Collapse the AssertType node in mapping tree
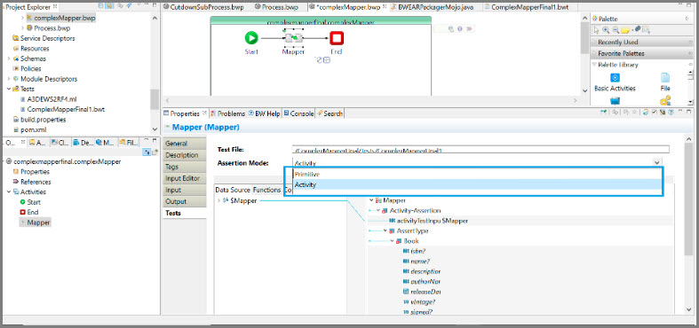The height and width of the screenshot is (328, 699). (385, 231)
